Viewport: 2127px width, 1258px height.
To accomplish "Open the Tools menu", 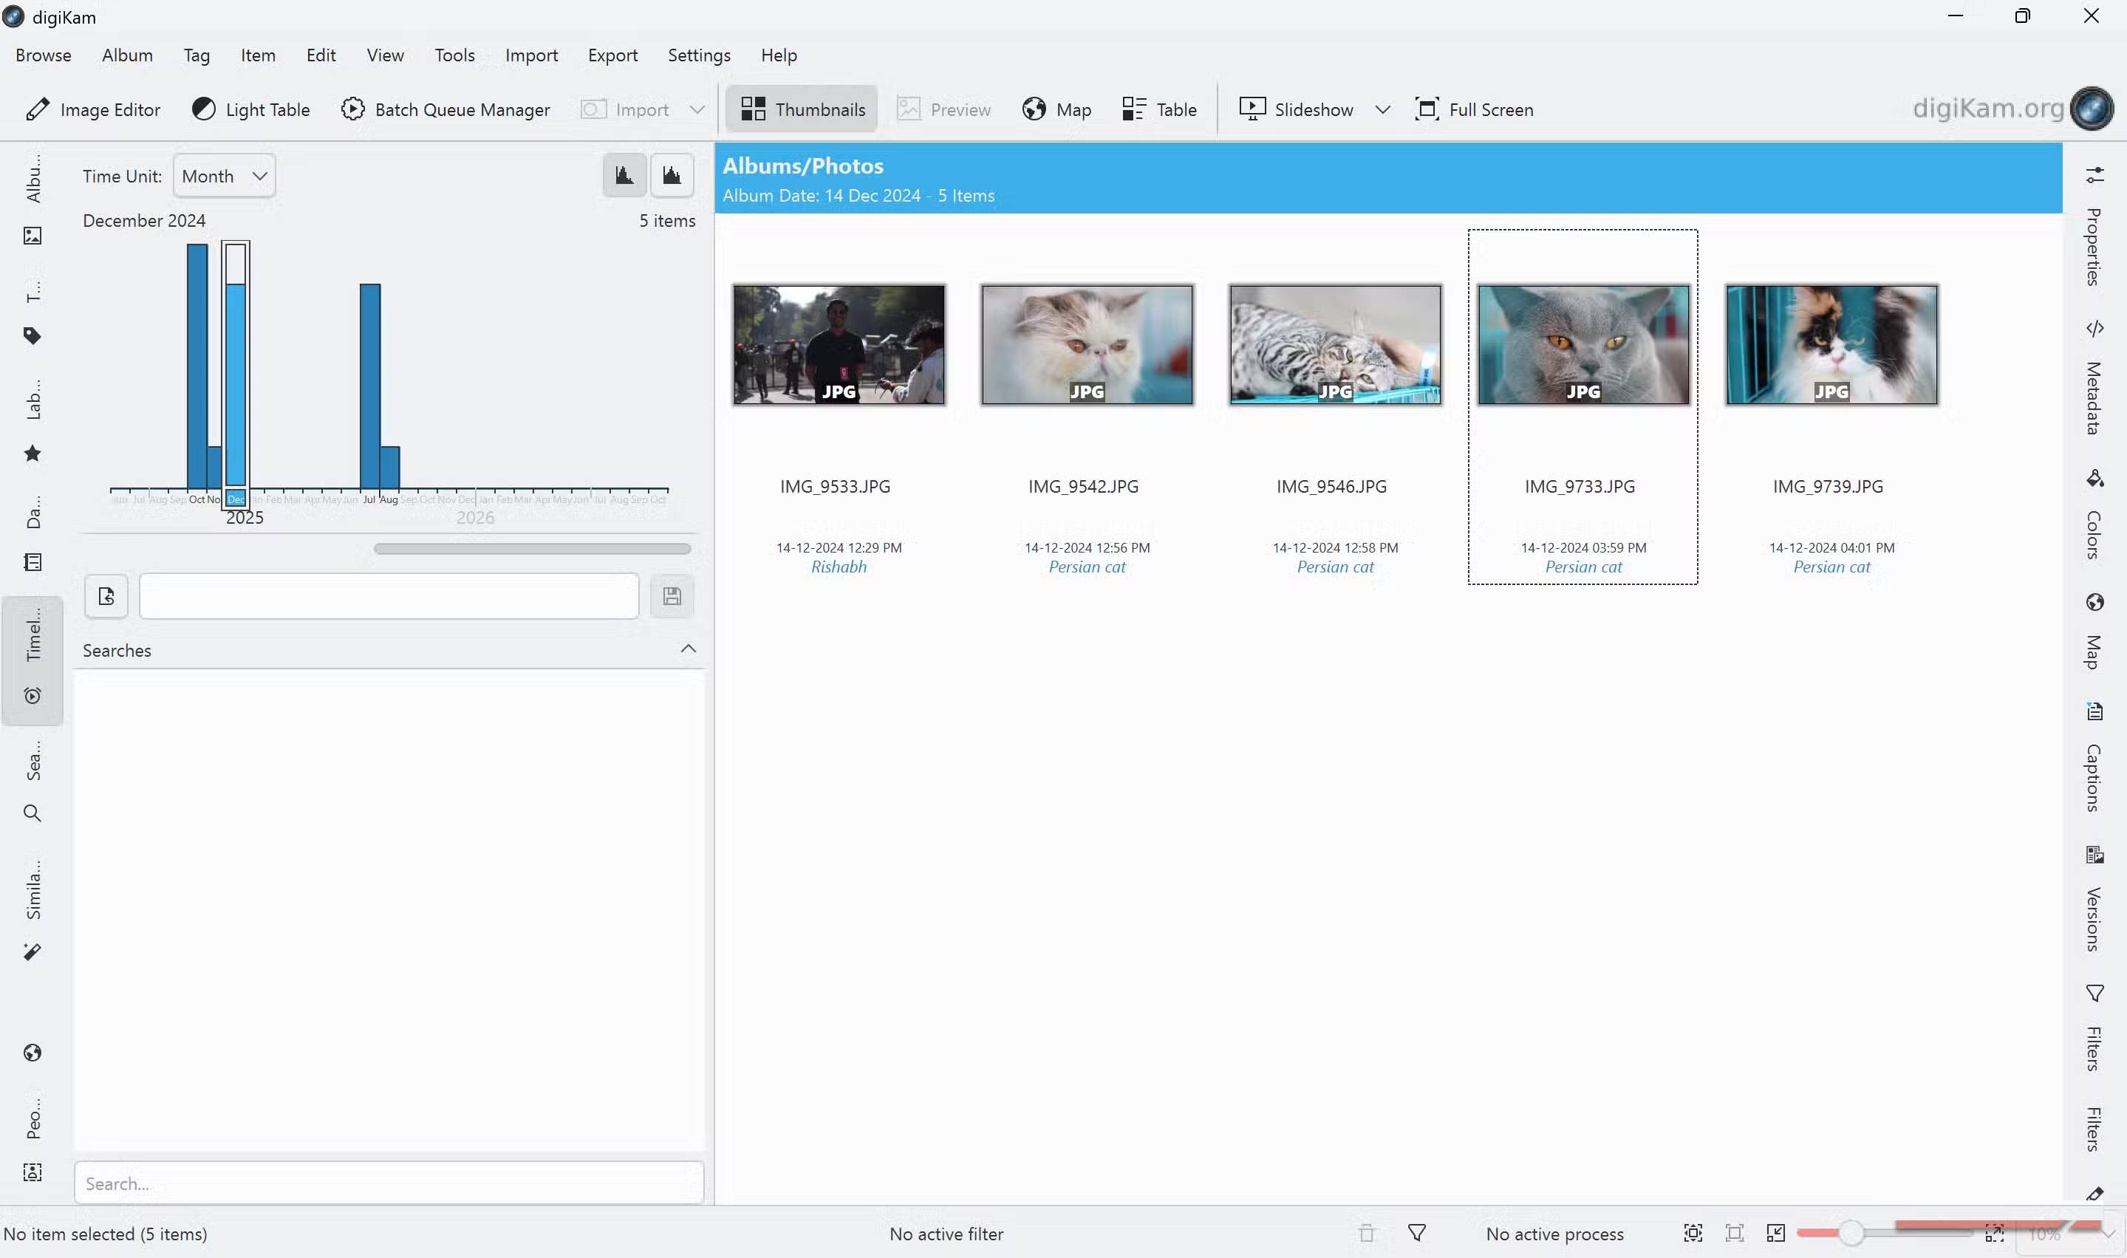I will [454, 55].
